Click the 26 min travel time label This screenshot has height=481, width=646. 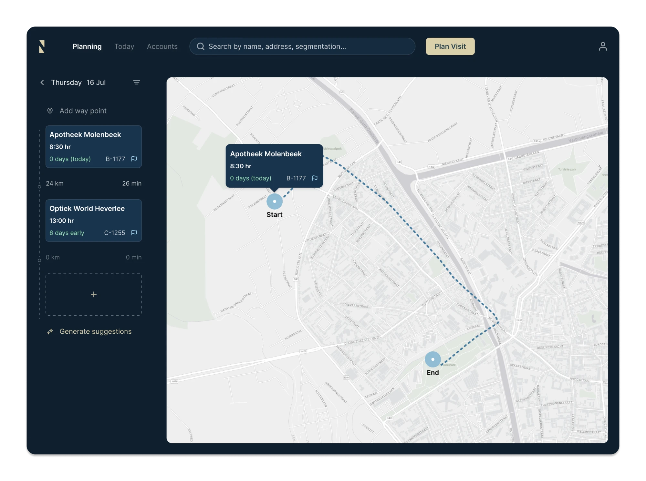[132, 183]
